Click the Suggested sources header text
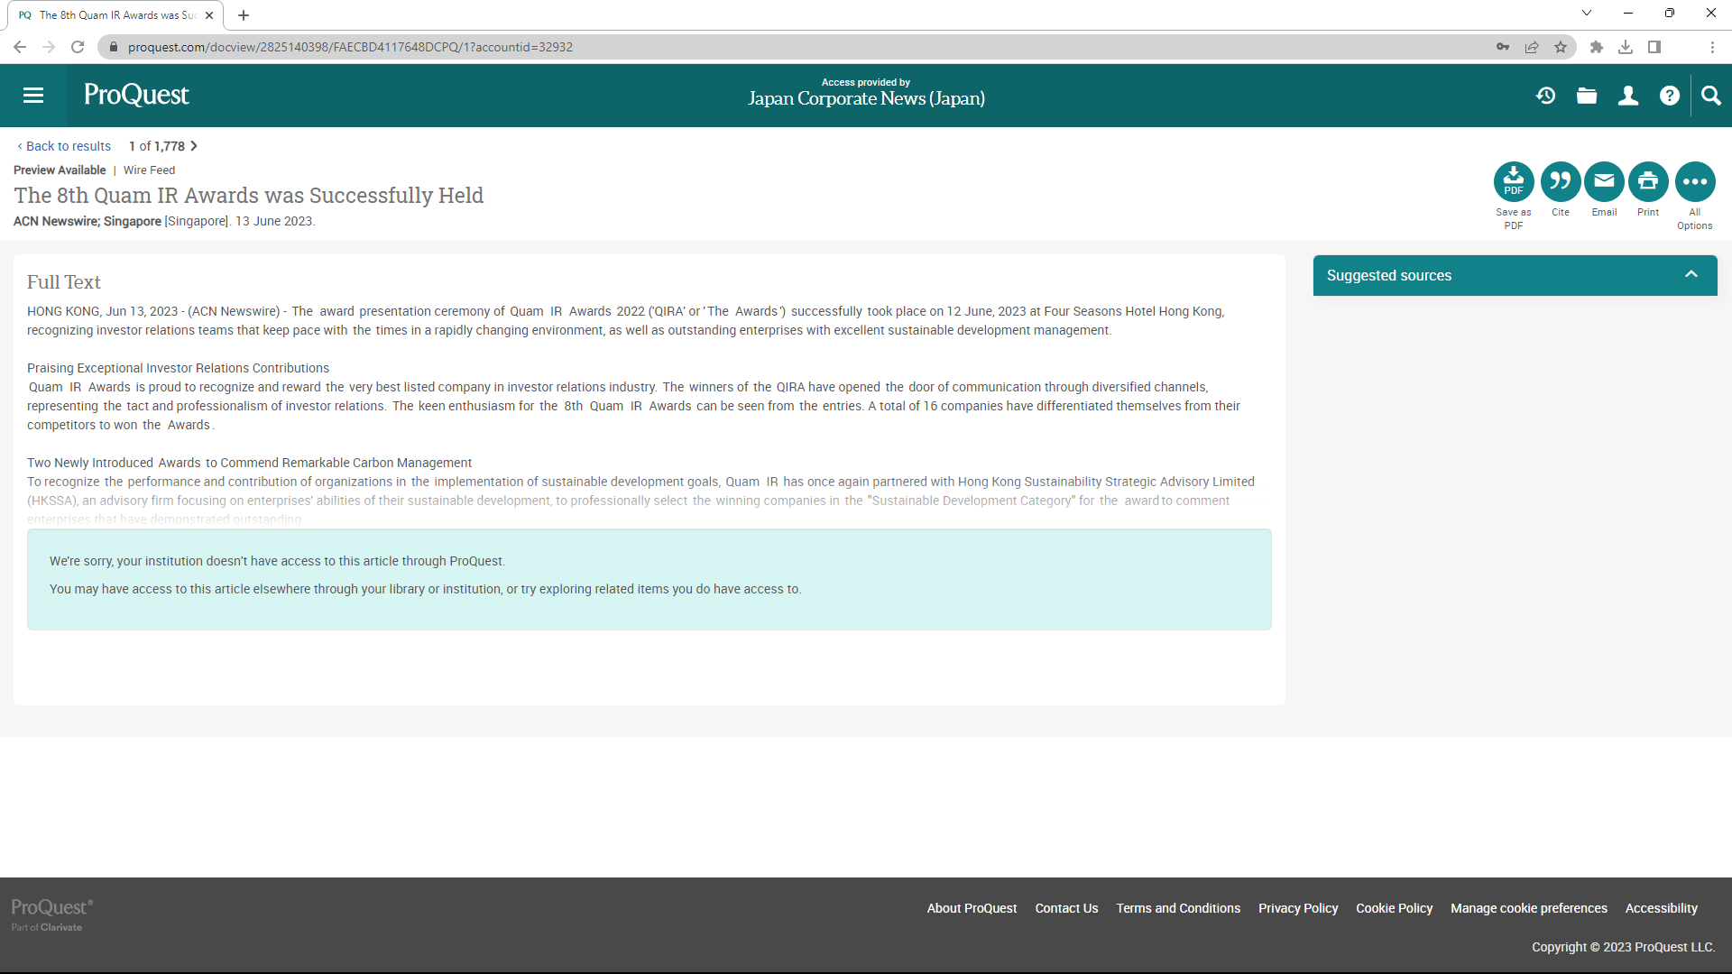 [1388, 276]
